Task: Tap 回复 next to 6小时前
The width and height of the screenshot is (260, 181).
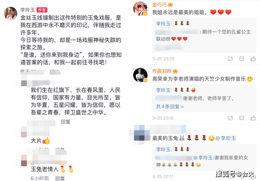Action: (60, 178)
